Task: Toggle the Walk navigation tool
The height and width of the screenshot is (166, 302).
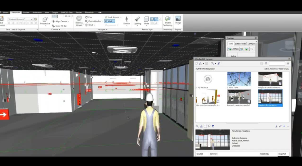Action: [x=108, y=21]
